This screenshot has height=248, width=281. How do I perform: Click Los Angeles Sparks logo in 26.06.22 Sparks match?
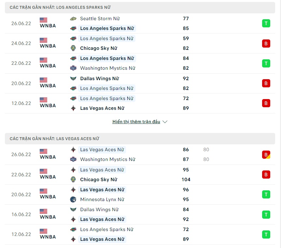pyautogui.click(x=73, y=28)
